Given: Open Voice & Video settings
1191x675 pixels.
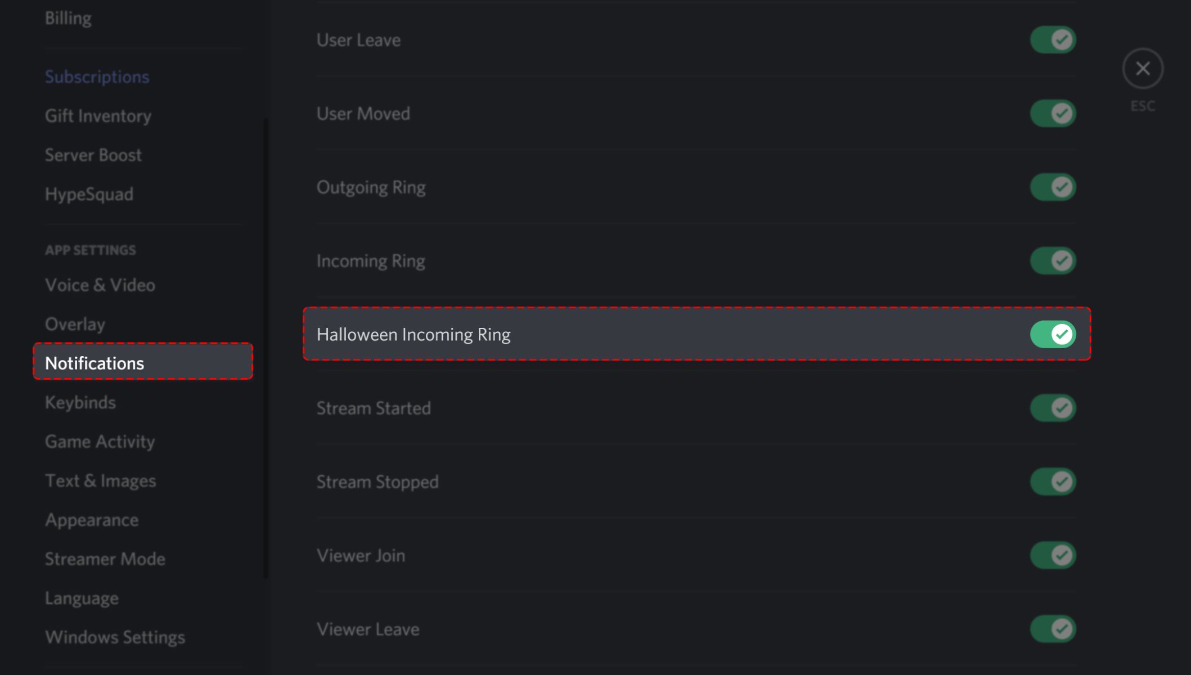Looking at the screenshot, I should point(100,285).
